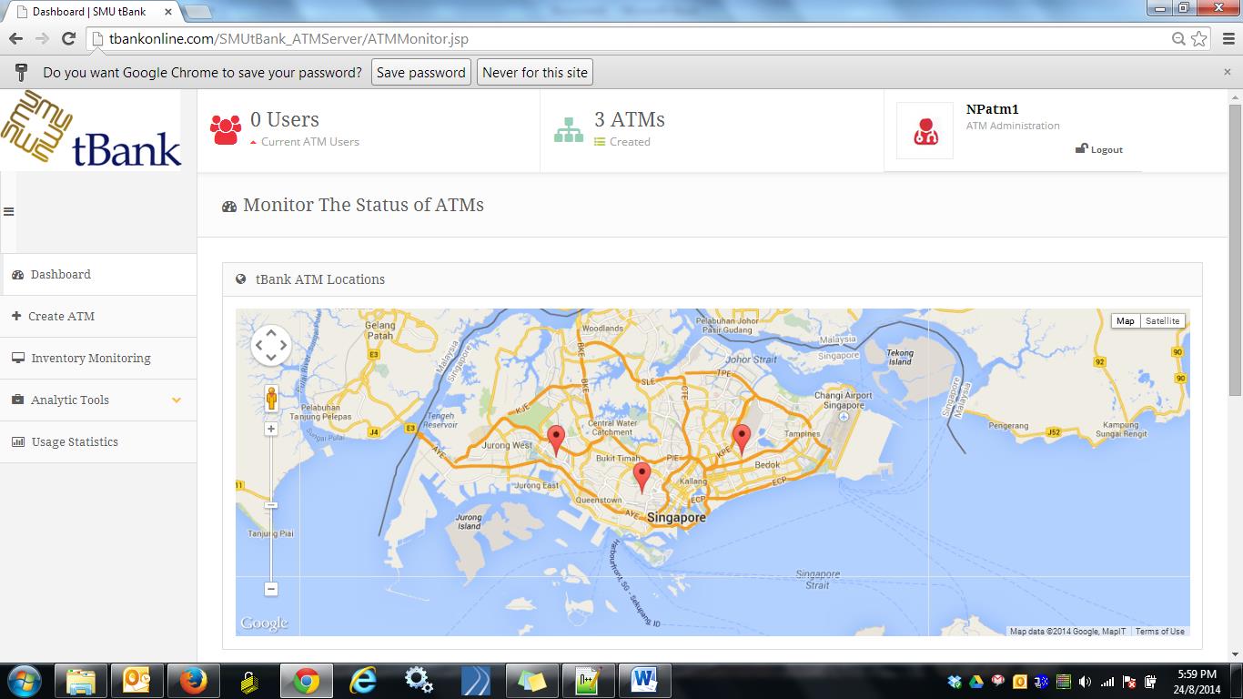Screen dimensions: 1243x699
Task: Dismiss the password prompt bar
Action: [x=1228, y=72]
